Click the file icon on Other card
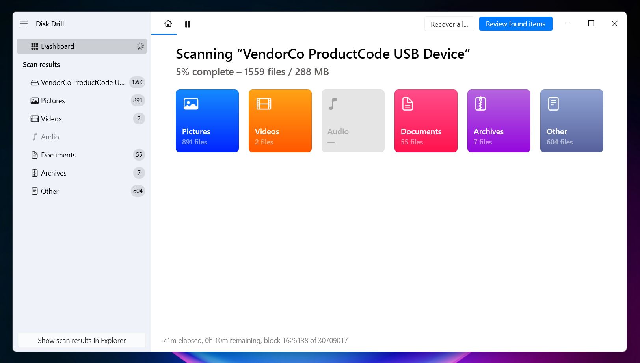 [x=553, y=104]
